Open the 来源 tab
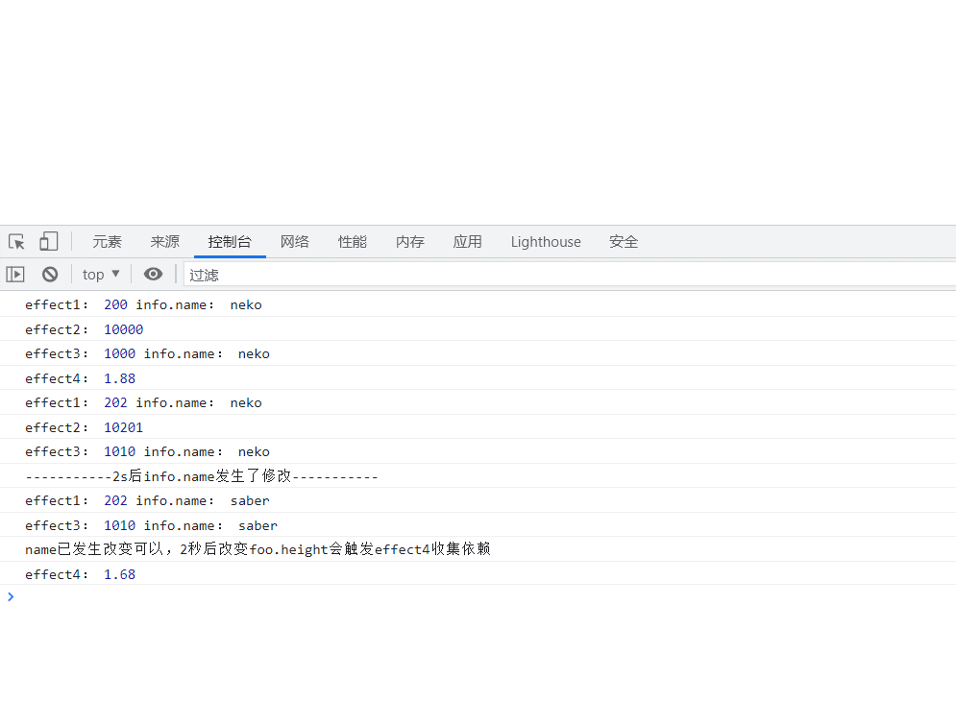 pyautogui.click(x=164, y=242)
